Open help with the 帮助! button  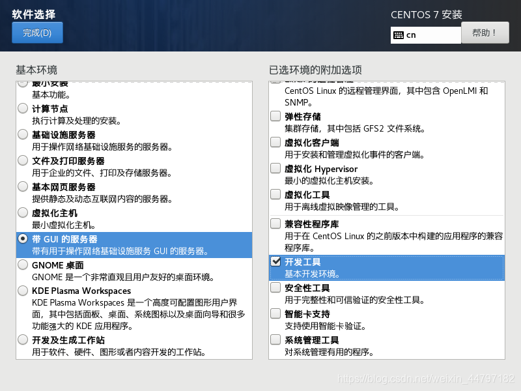pyautogui.click(x=485, y=33)
